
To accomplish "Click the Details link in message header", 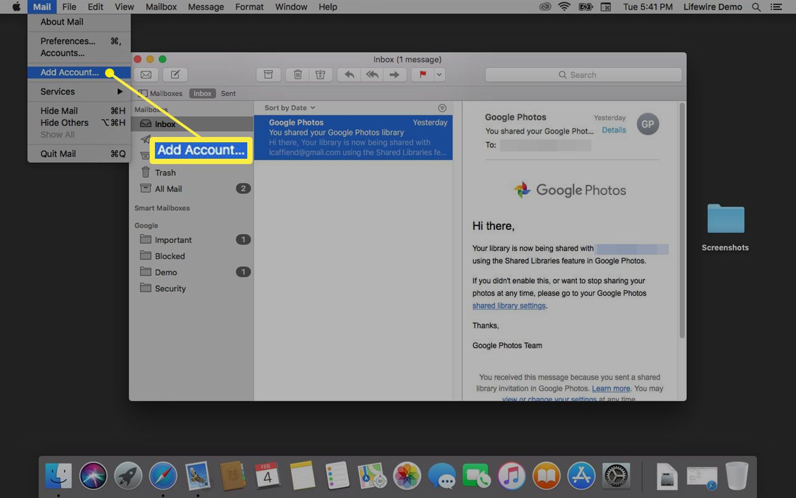I will (614, 130).
